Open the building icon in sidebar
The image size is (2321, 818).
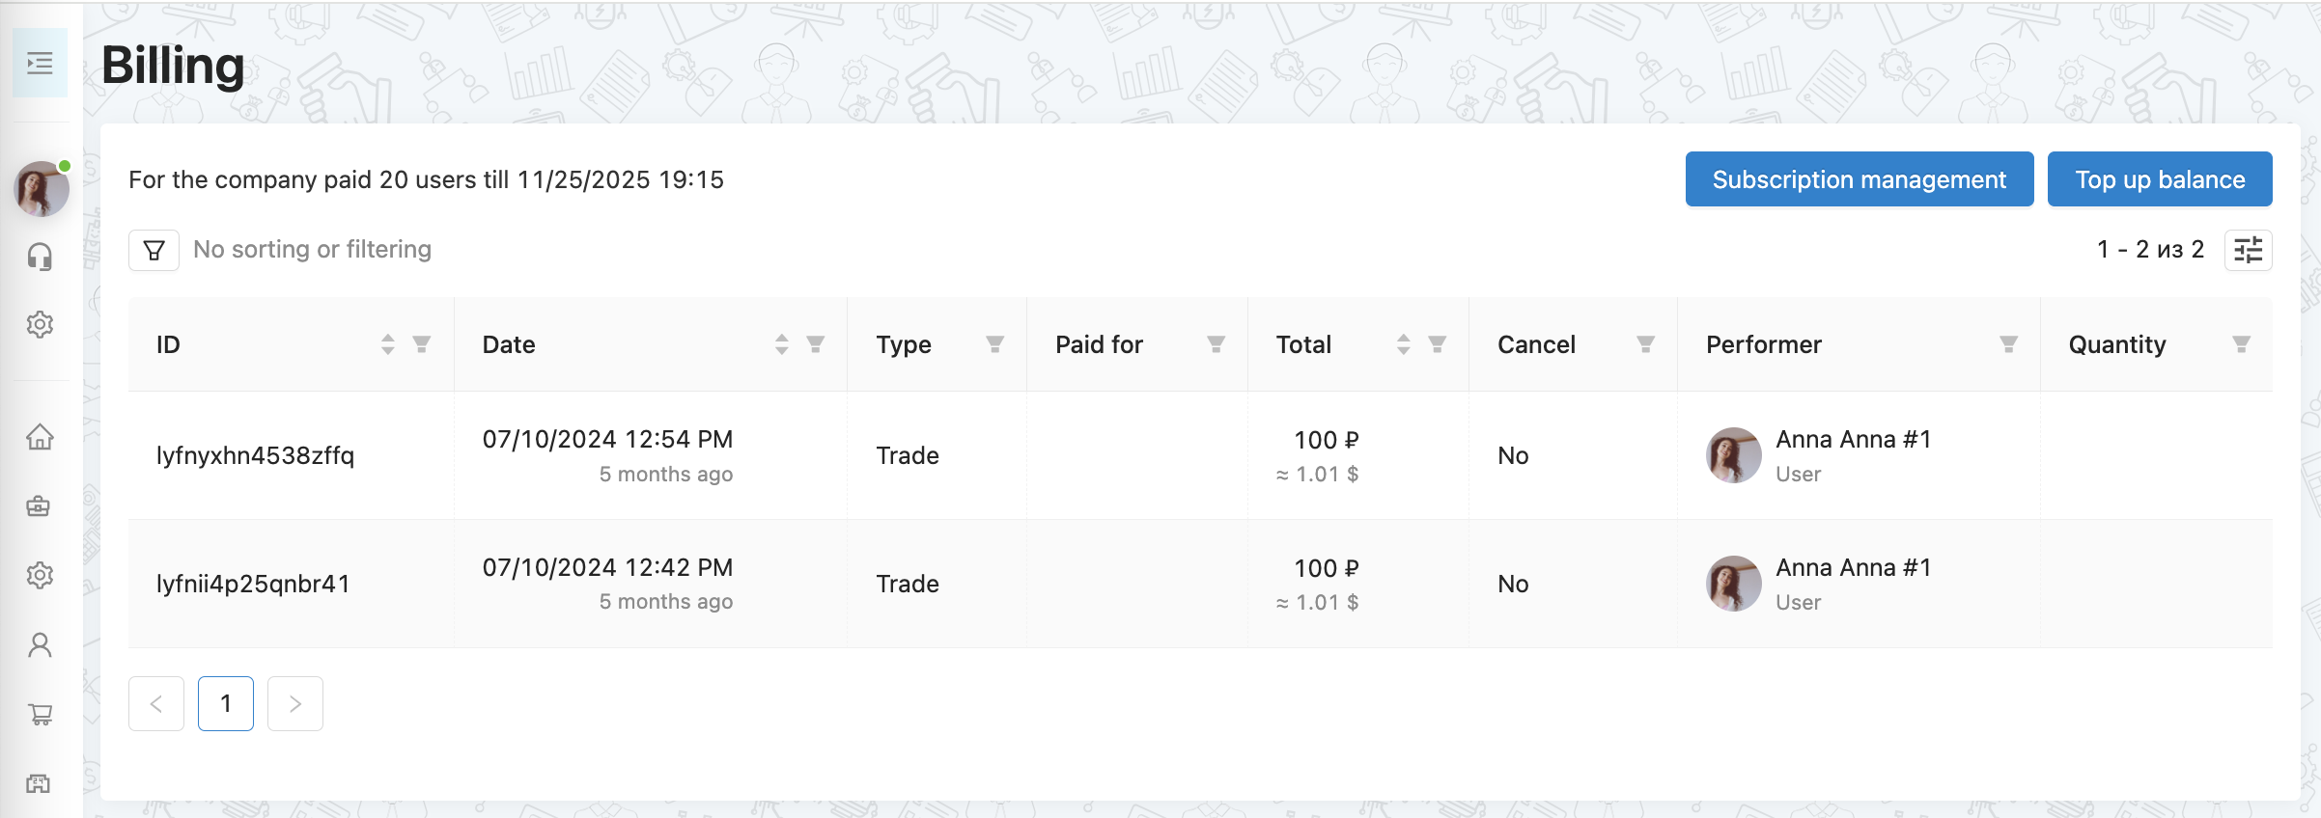40,783
